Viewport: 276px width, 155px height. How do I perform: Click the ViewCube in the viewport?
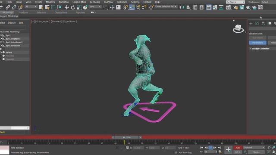(238, 28)
